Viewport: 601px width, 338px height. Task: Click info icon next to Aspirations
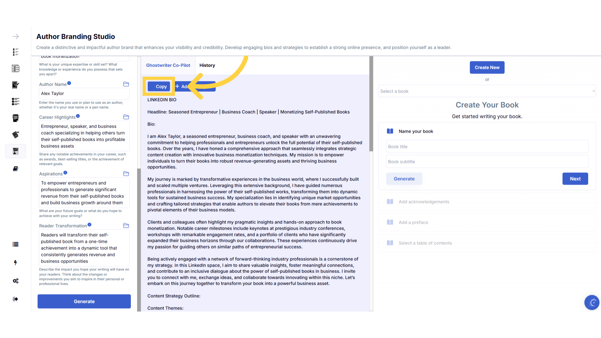[65, 173]
